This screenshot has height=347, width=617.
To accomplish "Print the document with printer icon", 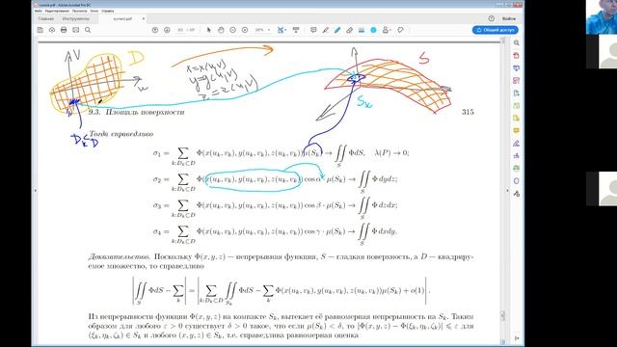I will coord(64,30).
